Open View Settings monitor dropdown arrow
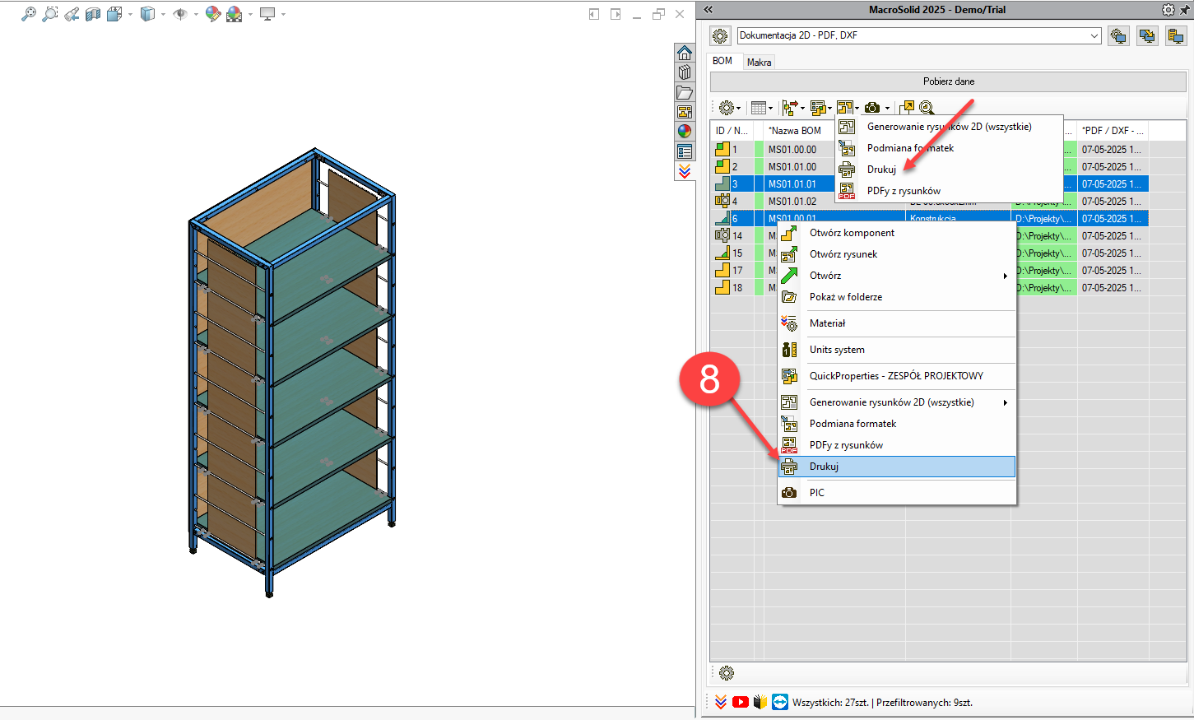The width and height of the screenshot is (1194, 720). point(283,14)
